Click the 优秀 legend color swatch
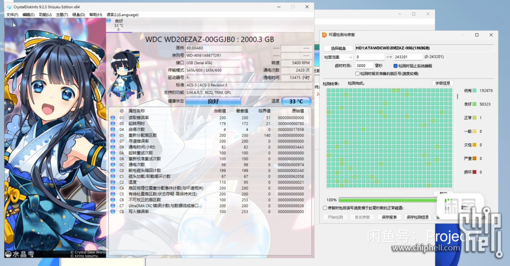This screenshot has width=510, height=266. [475, 90]
